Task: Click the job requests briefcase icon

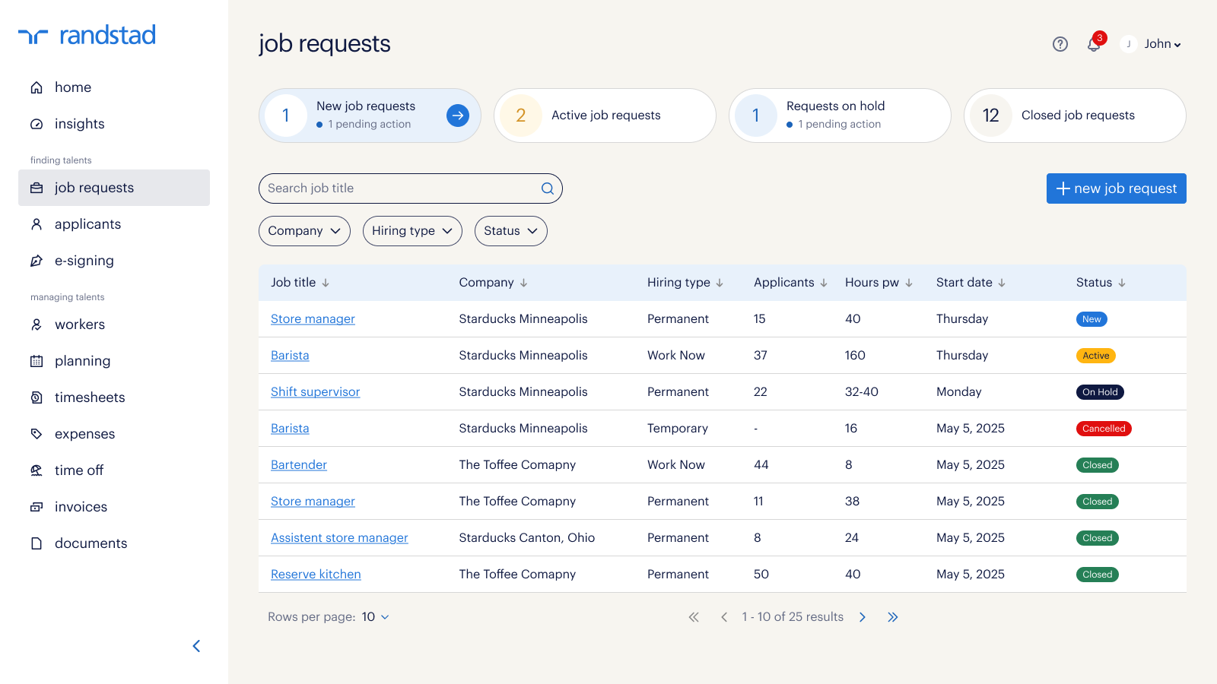Action: 37,188
